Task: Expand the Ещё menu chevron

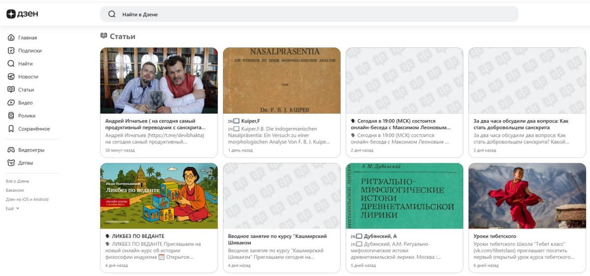Action: click(18, 208)
